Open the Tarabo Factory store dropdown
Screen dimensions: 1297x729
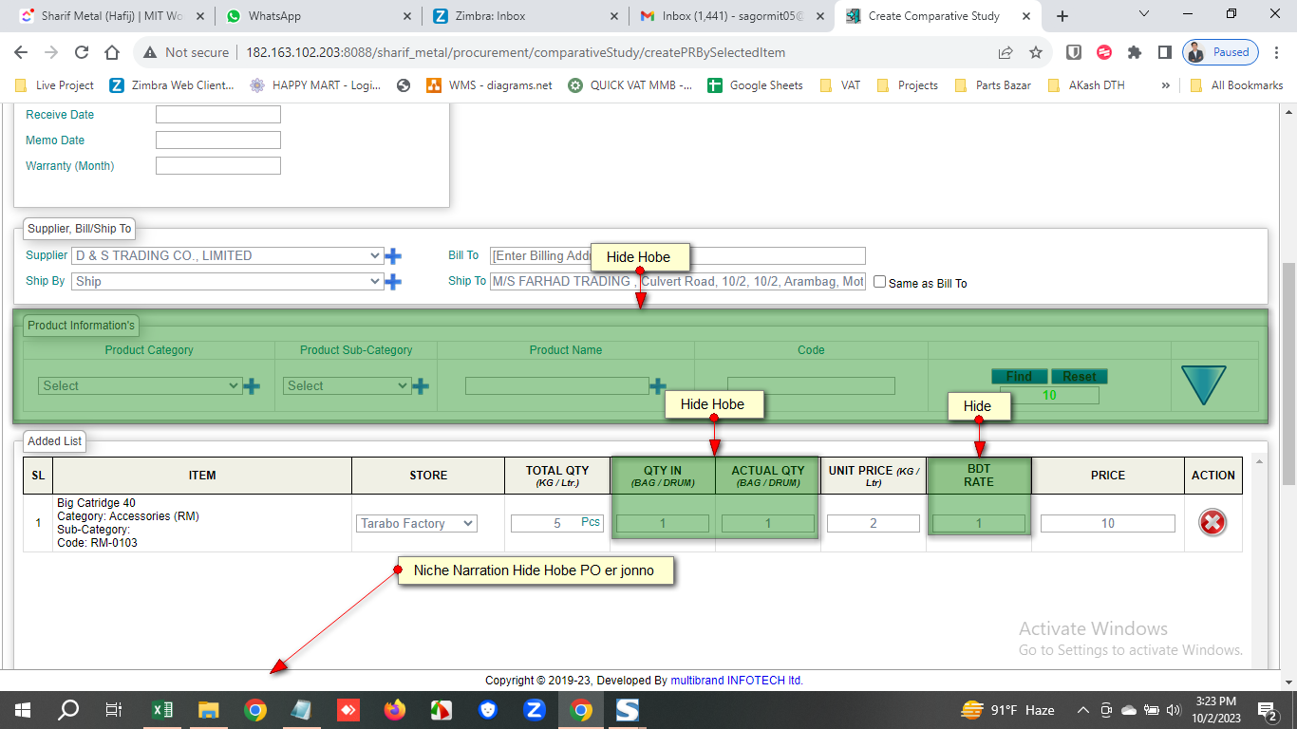pos(417,523)
